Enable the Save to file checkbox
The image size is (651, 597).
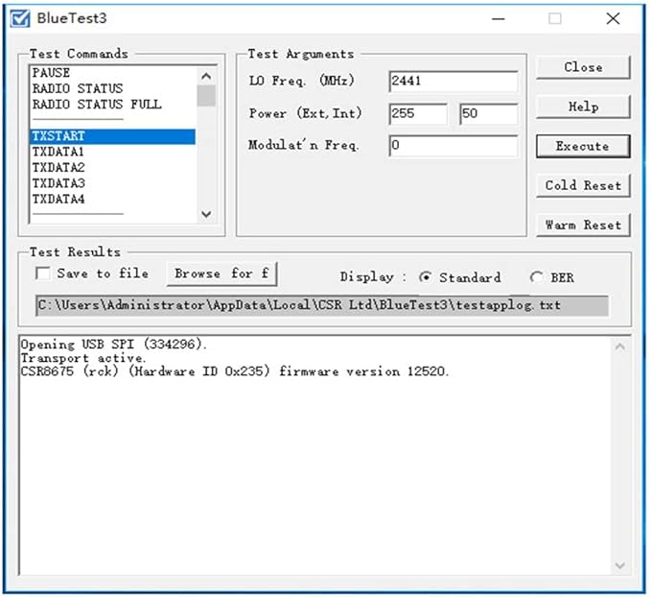43,274
